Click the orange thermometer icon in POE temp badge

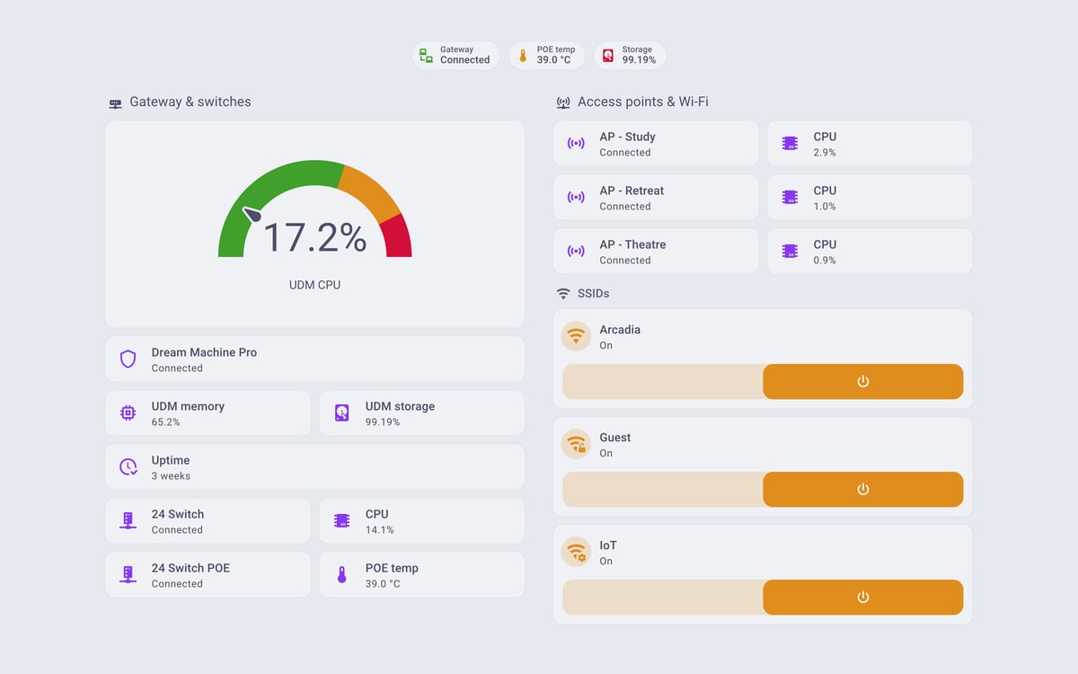point(523,56)
